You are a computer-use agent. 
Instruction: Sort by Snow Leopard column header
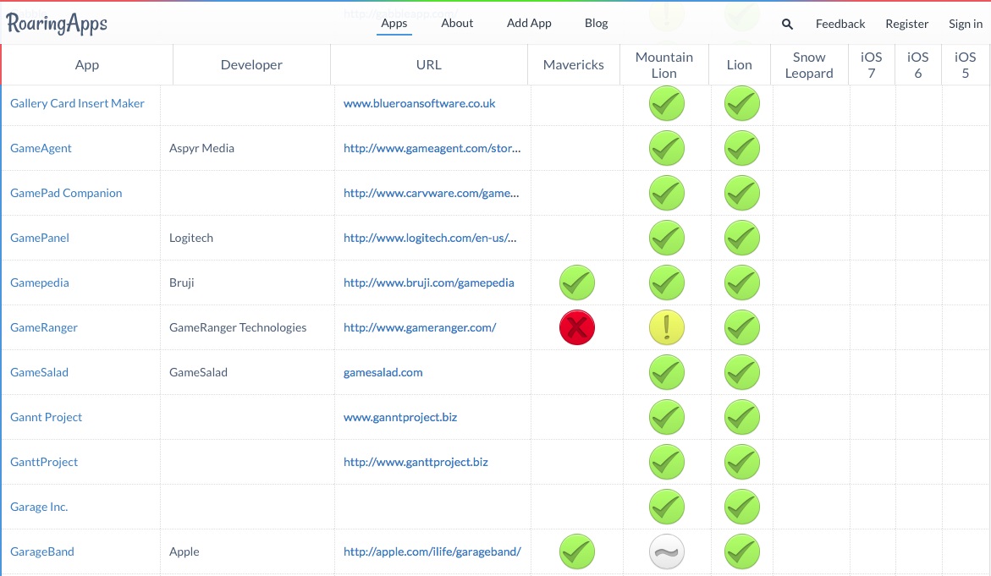coord(809,64)
